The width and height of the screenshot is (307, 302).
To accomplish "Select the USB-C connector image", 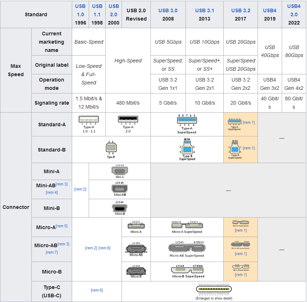I will click(214, 289).
